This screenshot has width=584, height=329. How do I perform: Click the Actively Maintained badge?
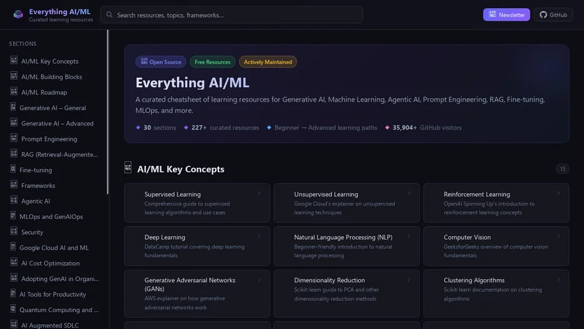click(268, 62)
